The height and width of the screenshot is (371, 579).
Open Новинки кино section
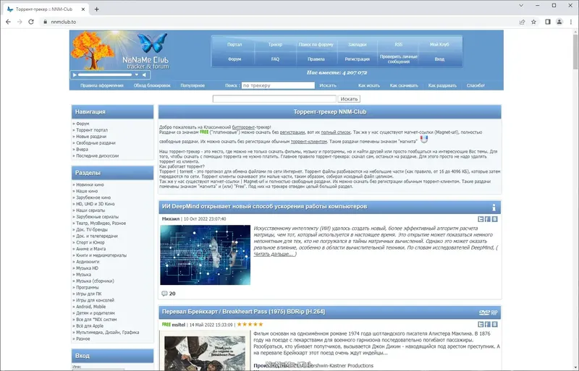click(x=90, y=184)
